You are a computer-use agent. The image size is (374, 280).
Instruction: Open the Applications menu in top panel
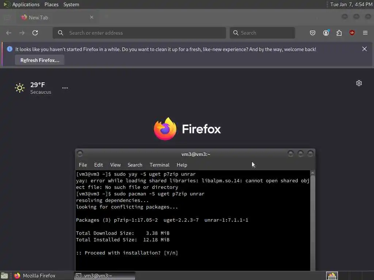(26, 4)
